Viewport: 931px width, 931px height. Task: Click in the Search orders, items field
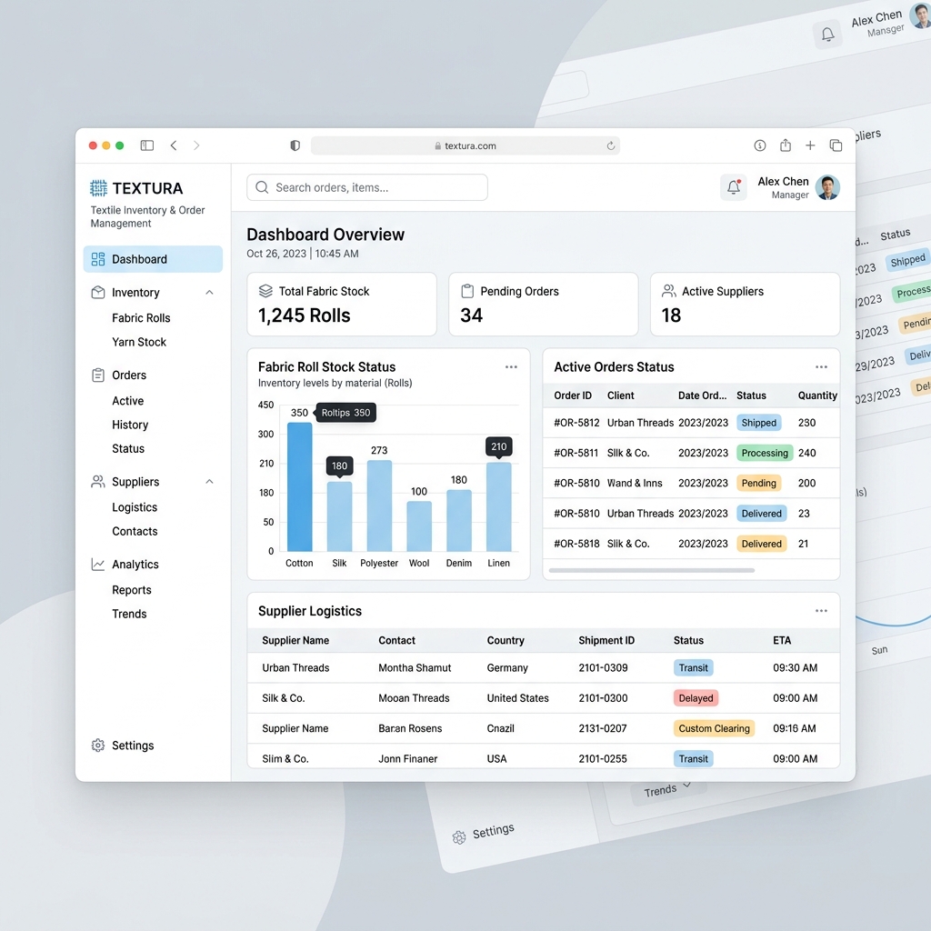pyautogui.click(x=367, y=187)
